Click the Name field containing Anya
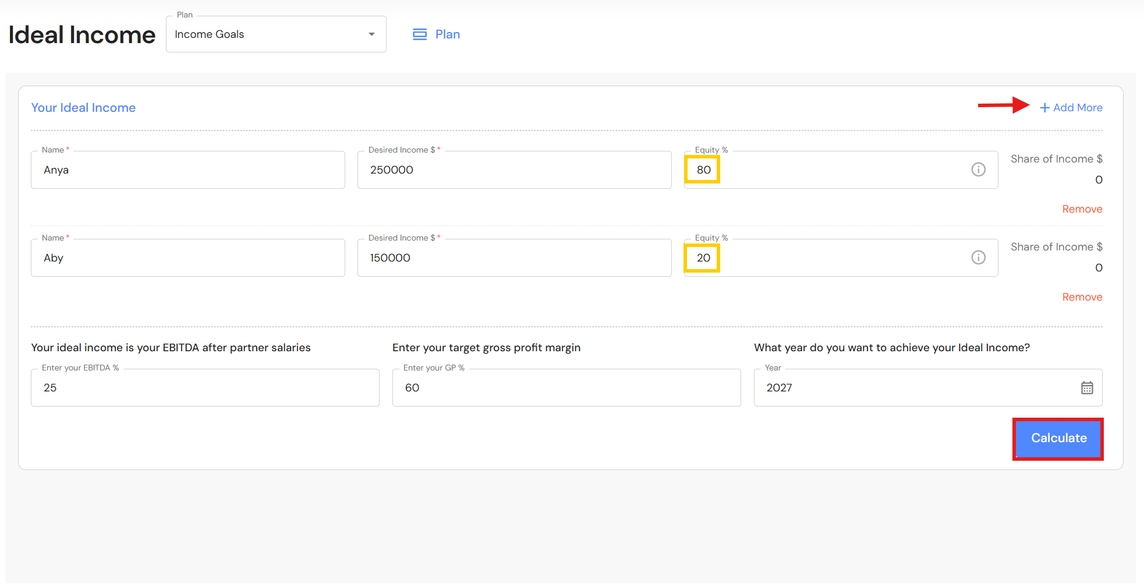The image size is (1144, 586). point(187,170)
